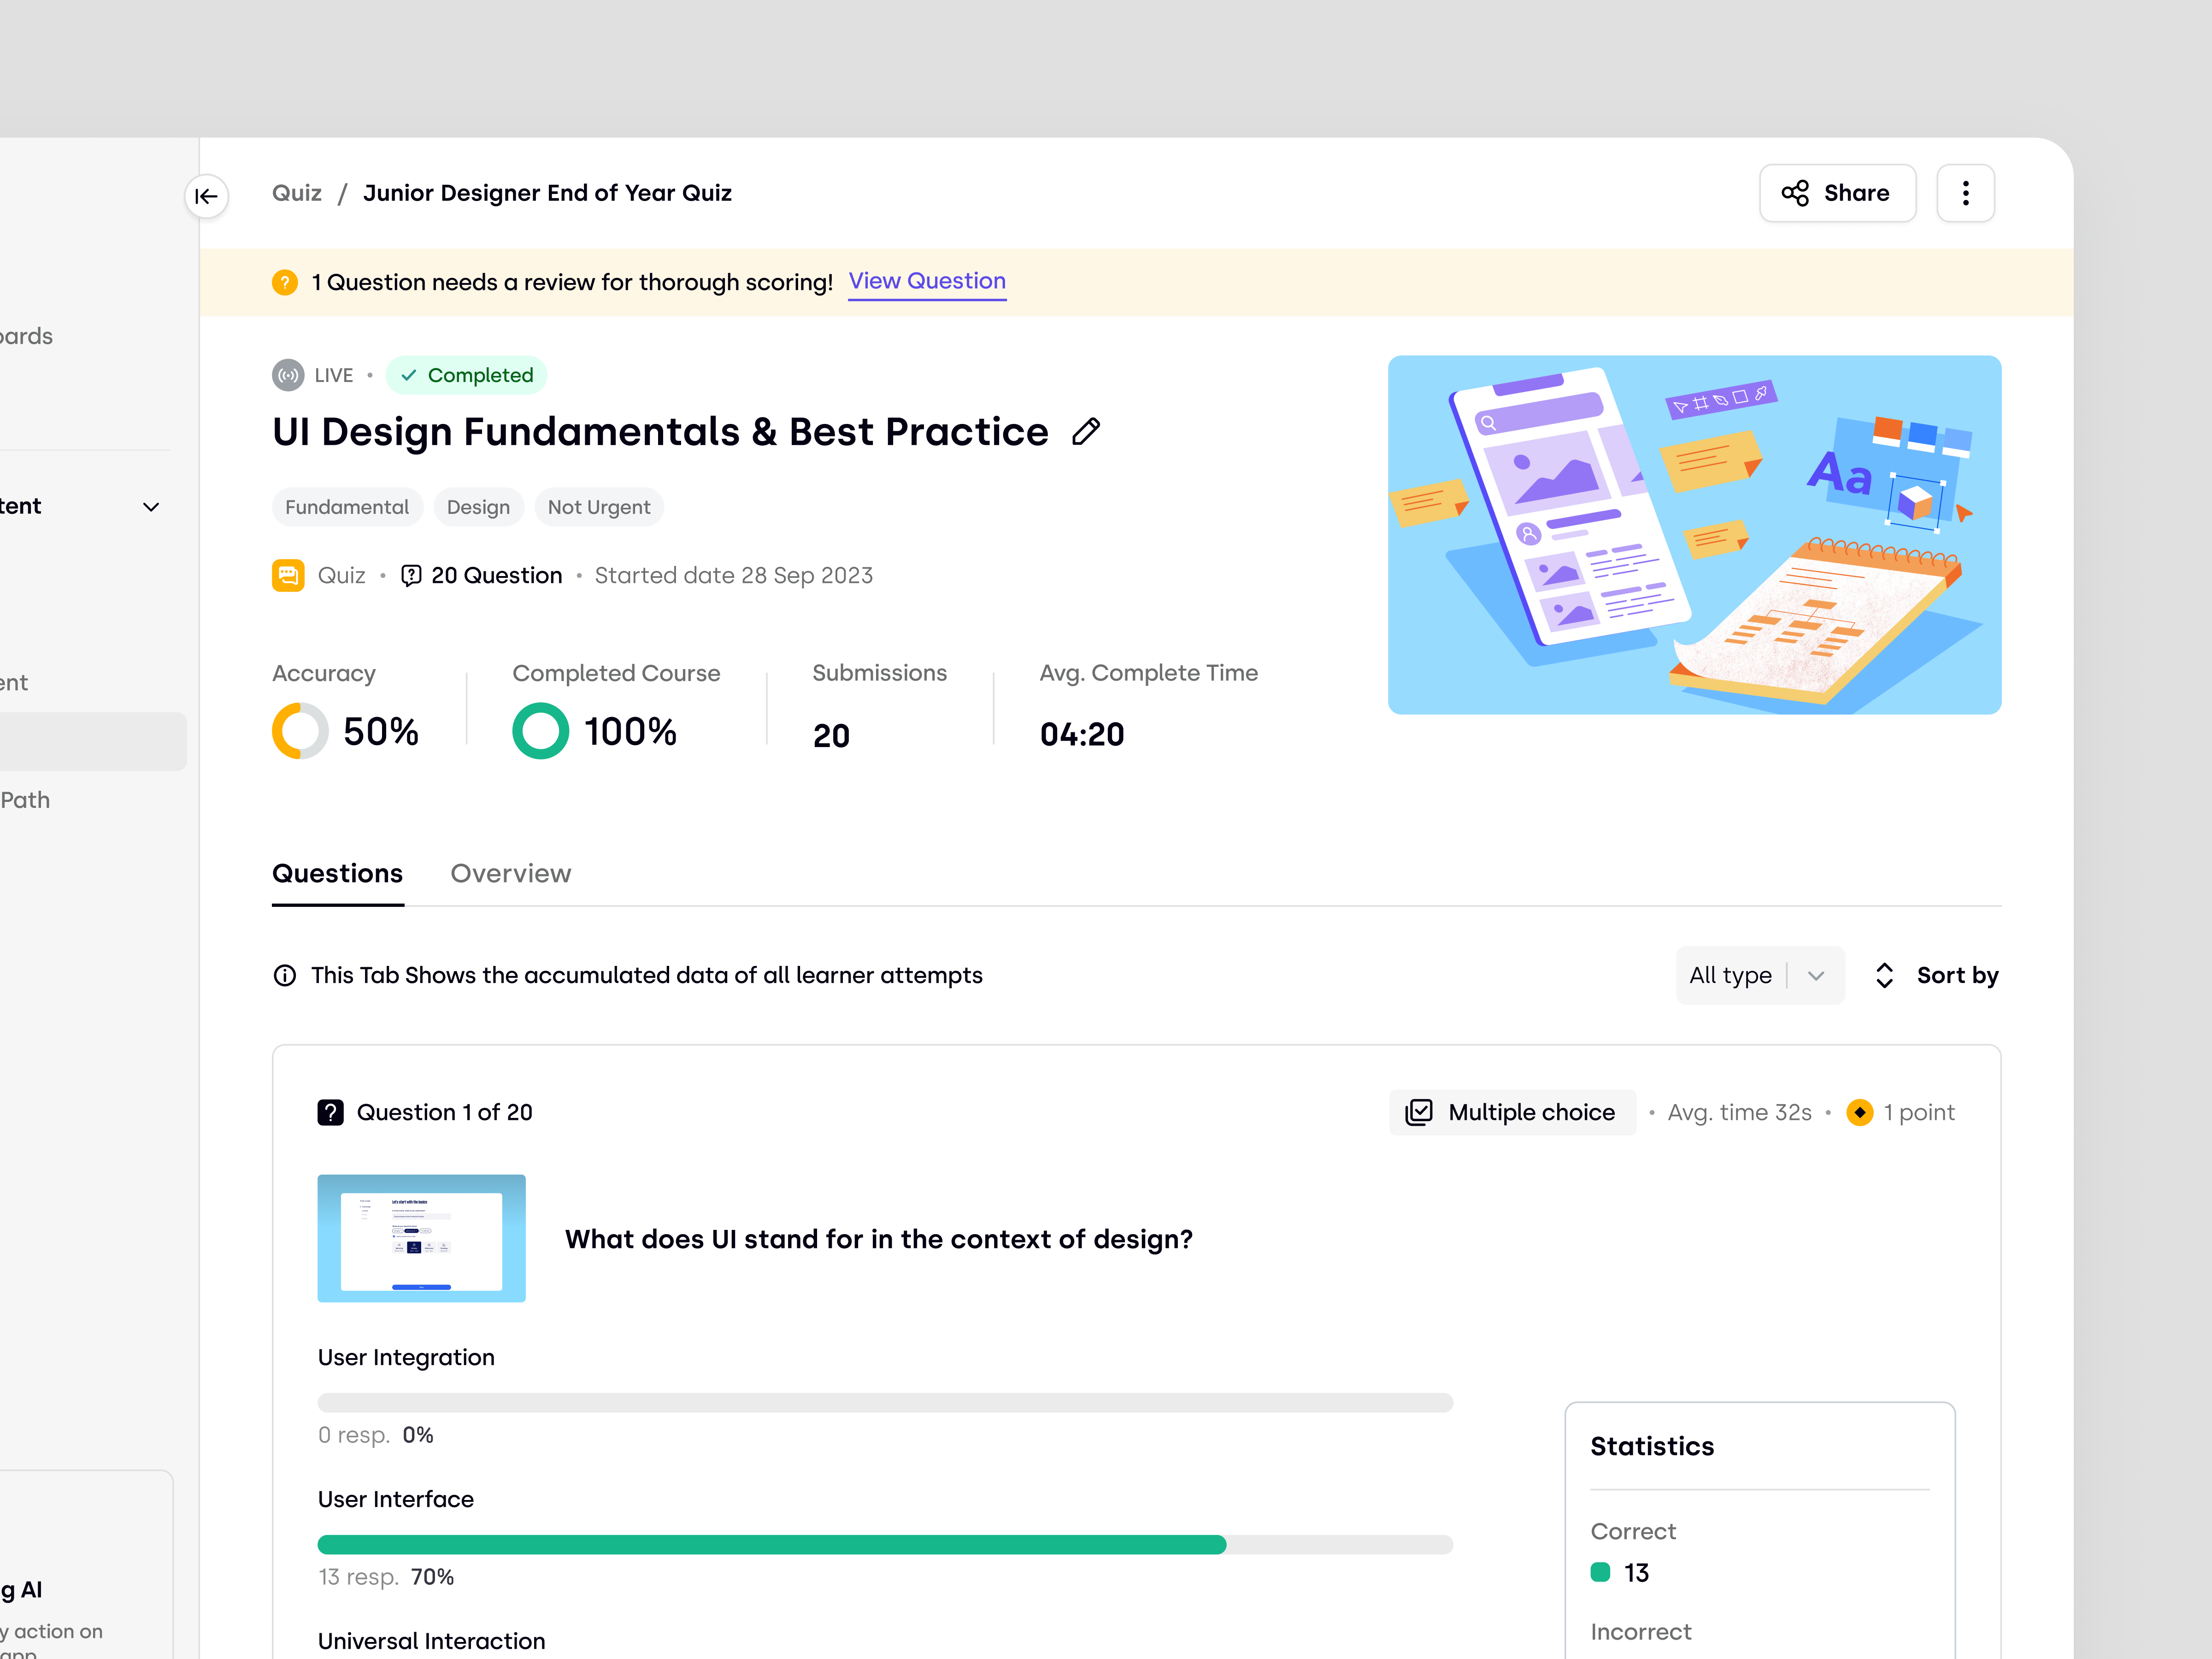Click the User Interface green progress bar
The height and width of the screenshot is (1659, 2212).
click(x=770, y=1545)
